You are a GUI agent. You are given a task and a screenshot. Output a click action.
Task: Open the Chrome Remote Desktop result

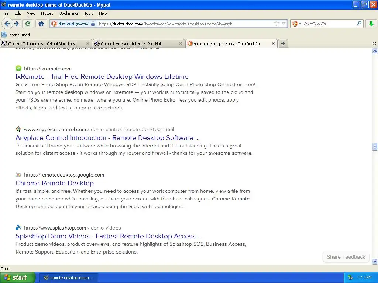(x=55, y=183)
